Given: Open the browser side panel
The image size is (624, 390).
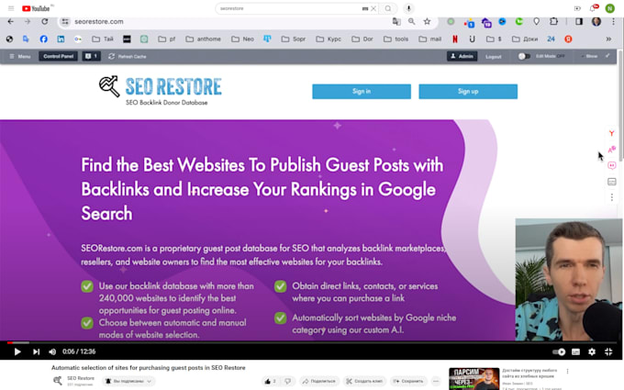Looking at the screenshot, I should click(579, 21).
